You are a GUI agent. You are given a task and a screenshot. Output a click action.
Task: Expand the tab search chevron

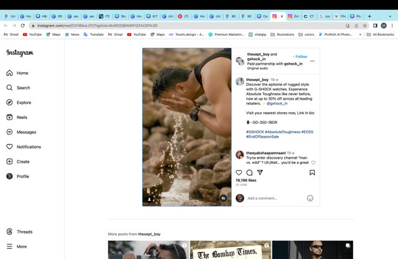point(390,16)
